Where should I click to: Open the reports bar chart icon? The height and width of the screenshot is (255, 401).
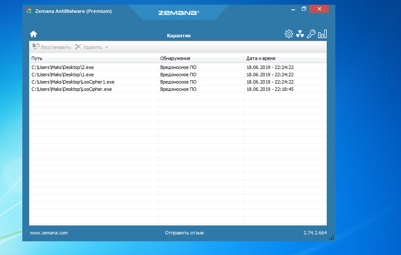coord(322,34)
